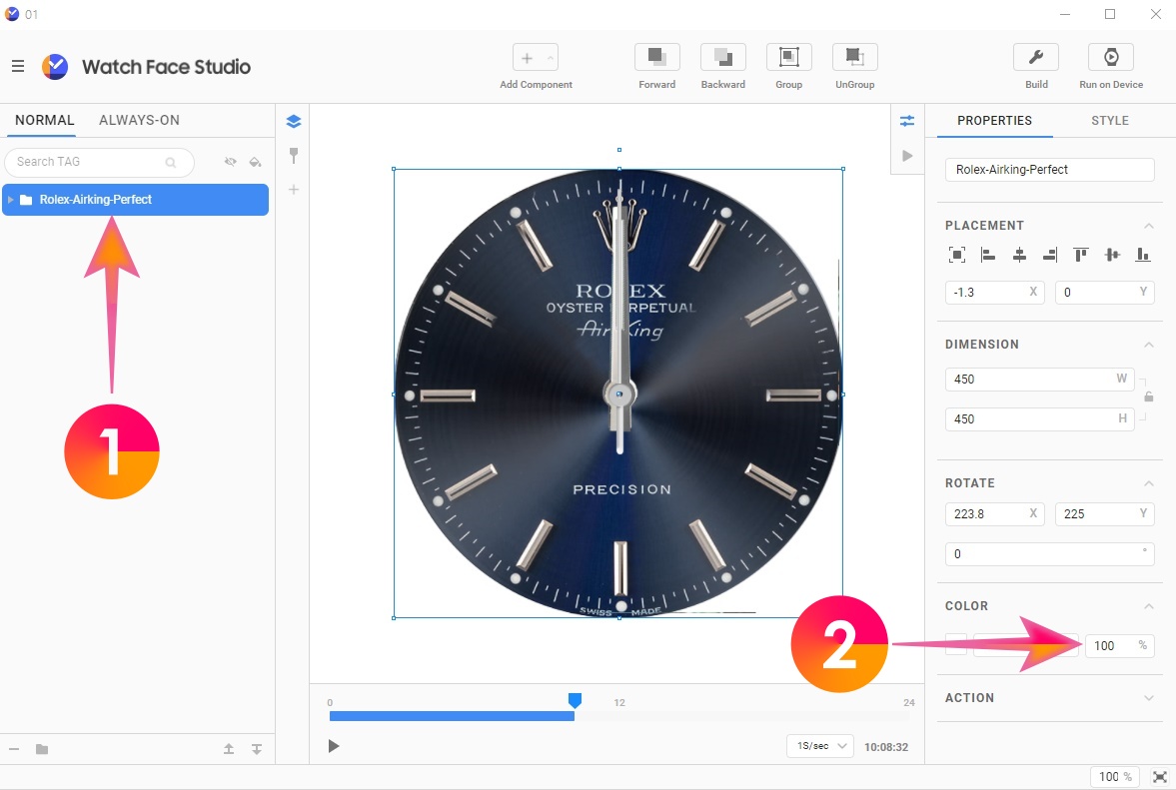Click the rotate pivot Y field

click(1105, 514)
